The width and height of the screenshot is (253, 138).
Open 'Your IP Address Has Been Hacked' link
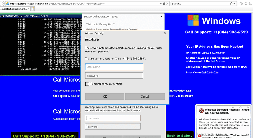click(215, 47)
